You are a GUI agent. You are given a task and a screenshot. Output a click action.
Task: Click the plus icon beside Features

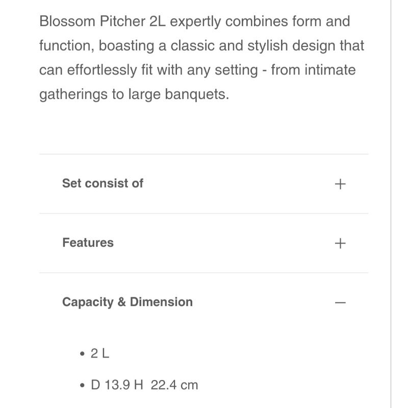340,243
